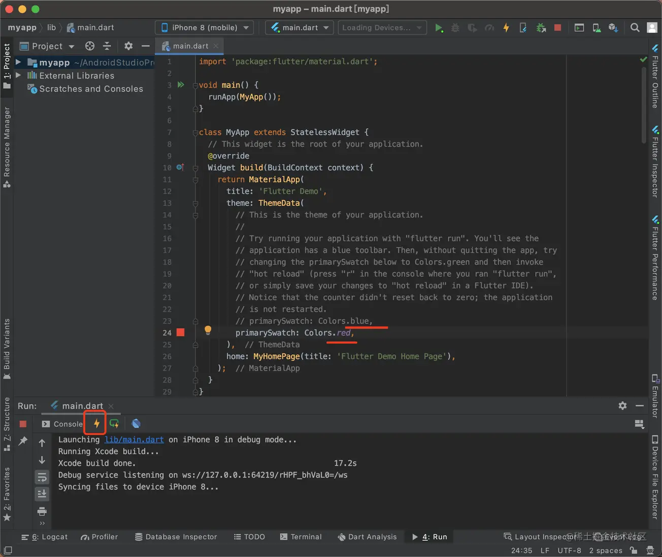The width and height of the screenshot is (662, 557).
Task: Open Dart DevTools icon in the Run panel
Action: click(x=136, y=424)
